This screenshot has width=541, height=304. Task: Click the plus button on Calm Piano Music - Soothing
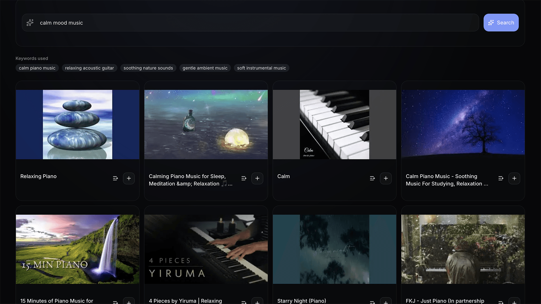click(514, 178)
